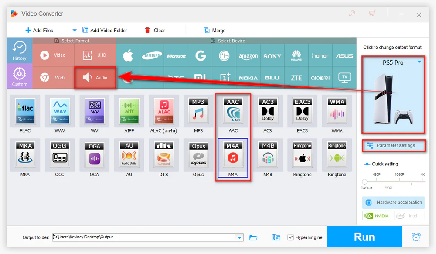Select the AIFF format icon

click(129, 111)
